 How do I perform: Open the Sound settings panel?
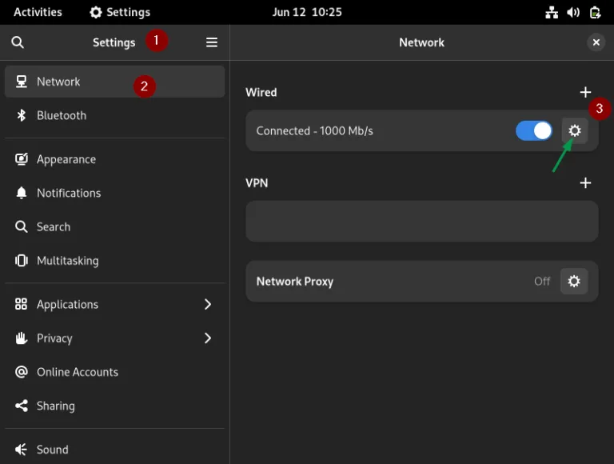click(114, 450)
